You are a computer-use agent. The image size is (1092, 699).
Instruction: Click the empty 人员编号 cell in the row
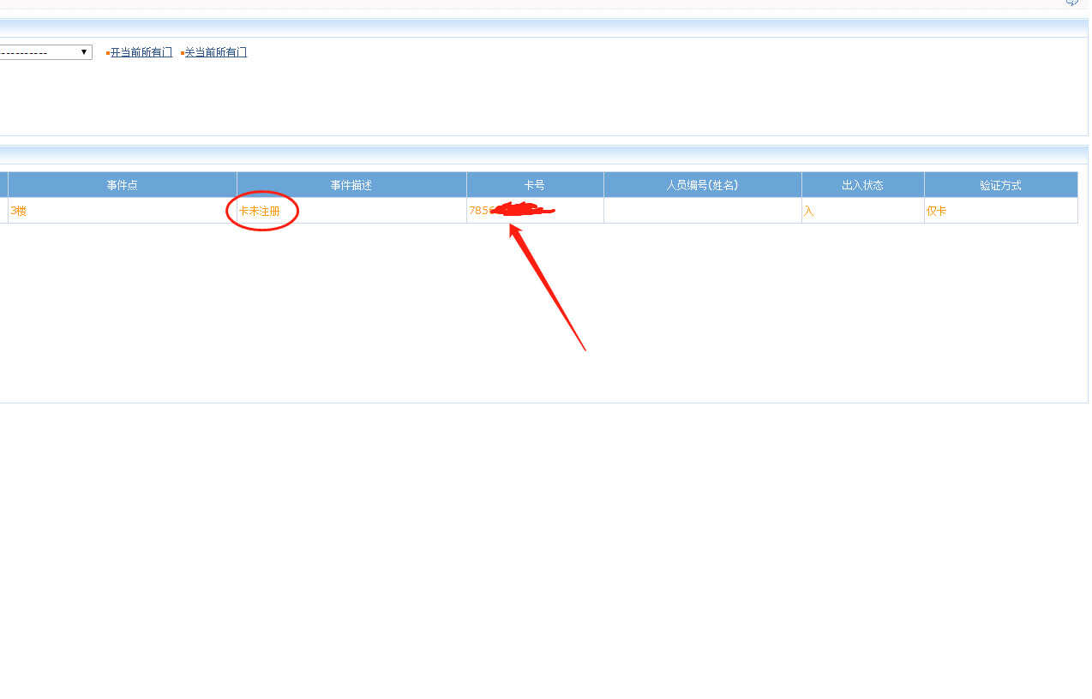702,211
